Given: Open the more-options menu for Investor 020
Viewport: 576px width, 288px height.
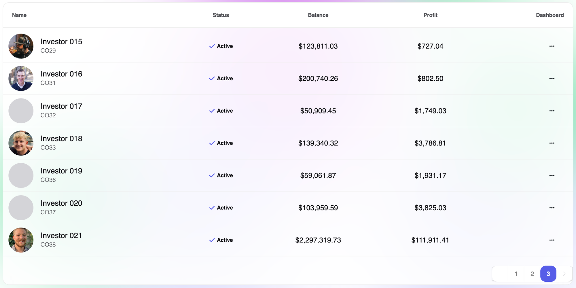Looking at the screenshot, I should tap(552, 208).
